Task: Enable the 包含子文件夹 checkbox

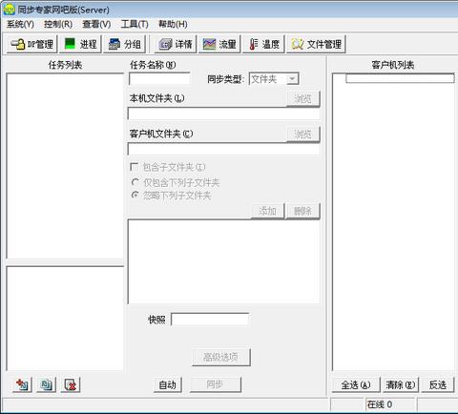Action: tap(135, 167)
